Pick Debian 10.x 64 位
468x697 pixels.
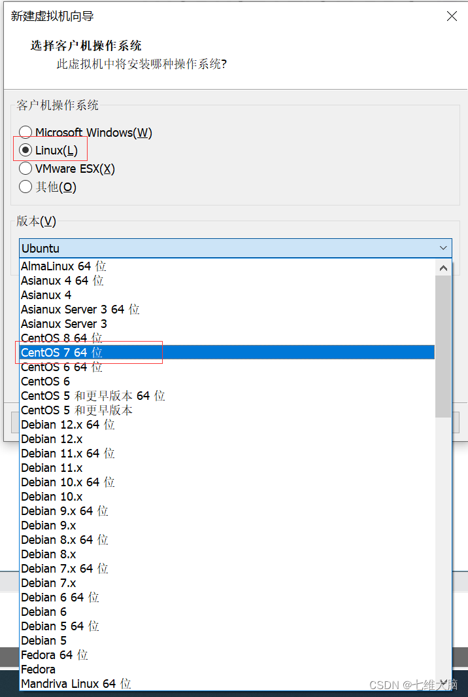click(x=227, y=482)
